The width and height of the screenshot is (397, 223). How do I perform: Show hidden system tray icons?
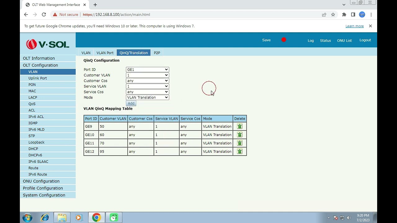click(x=329, y=218)
